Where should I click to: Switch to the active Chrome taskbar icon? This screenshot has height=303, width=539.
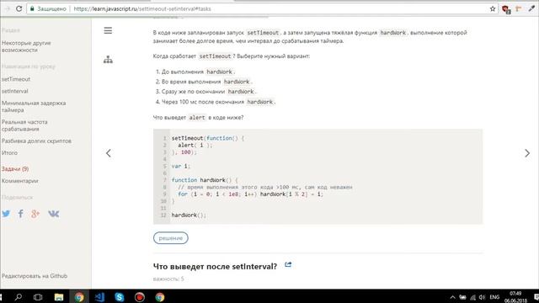pos(79,297)
